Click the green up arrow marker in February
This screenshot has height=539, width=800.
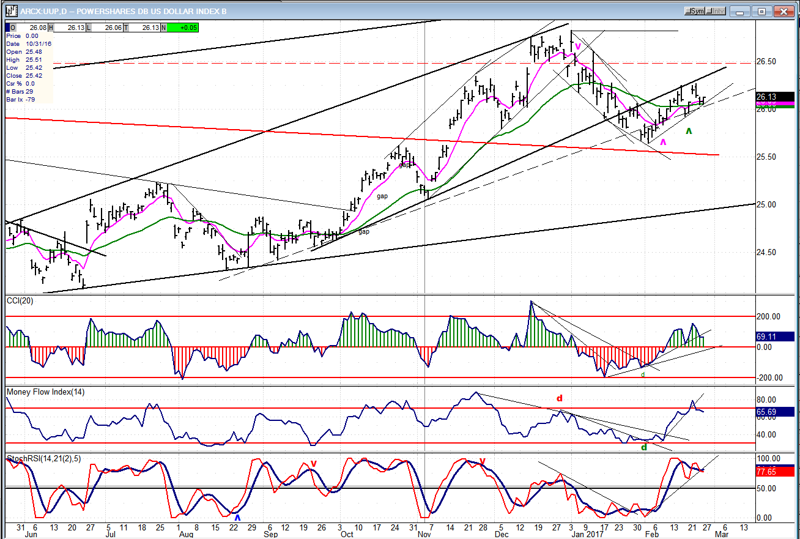tap(689, 131)
